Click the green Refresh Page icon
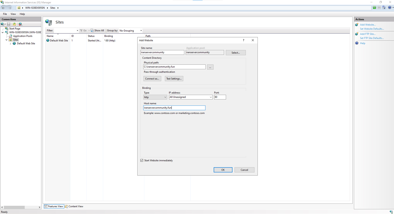Image resolution: width=394 pixels, height=214 pixels. [374, 8]
